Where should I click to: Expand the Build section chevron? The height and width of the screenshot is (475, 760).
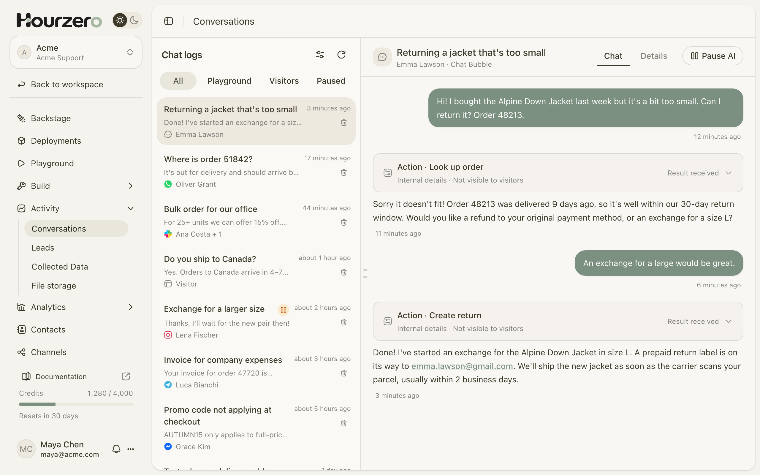tap(131, 186)
